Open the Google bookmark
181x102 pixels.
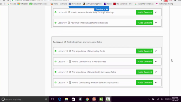(12, 4)
